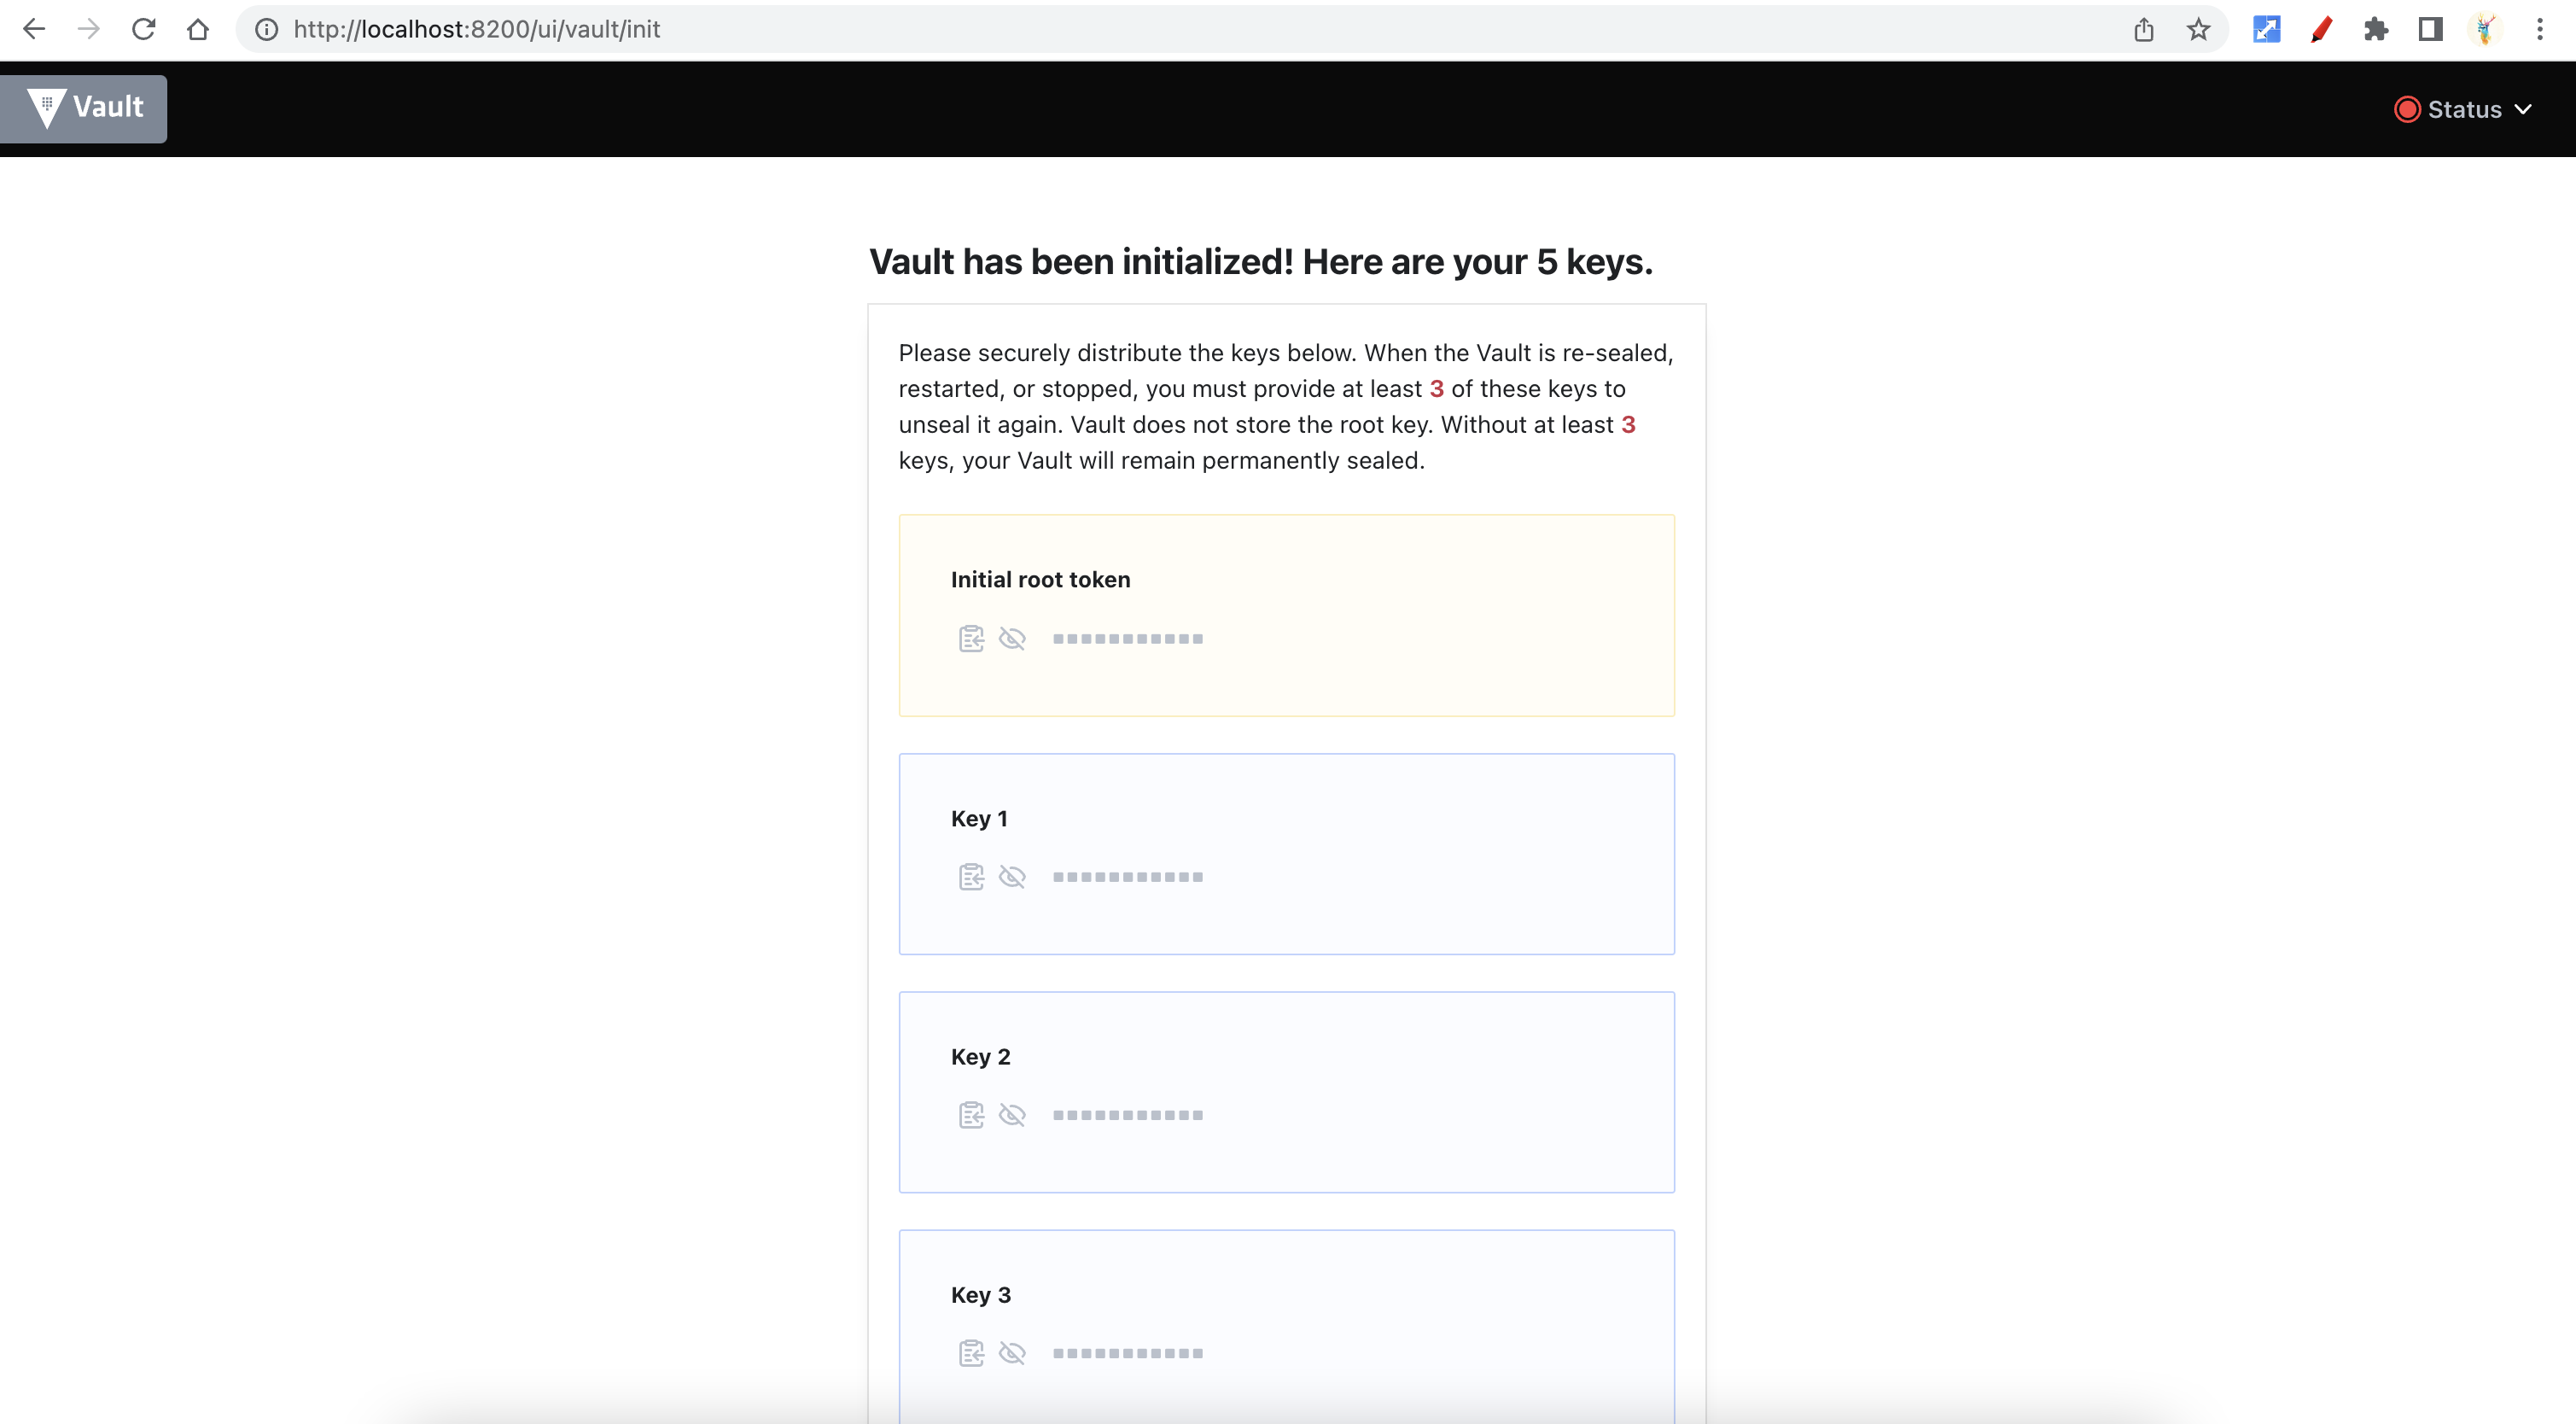Viewport: 2576px width, 1424px height.
Task: Toggle visibility of Key 3
Action: [x=1012, y=1353]
